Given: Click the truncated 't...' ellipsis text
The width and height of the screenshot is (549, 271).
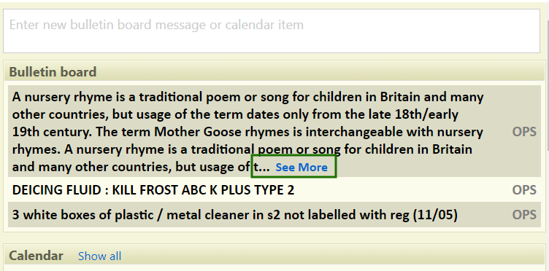Looking at the screenshot, I should 261,167.
